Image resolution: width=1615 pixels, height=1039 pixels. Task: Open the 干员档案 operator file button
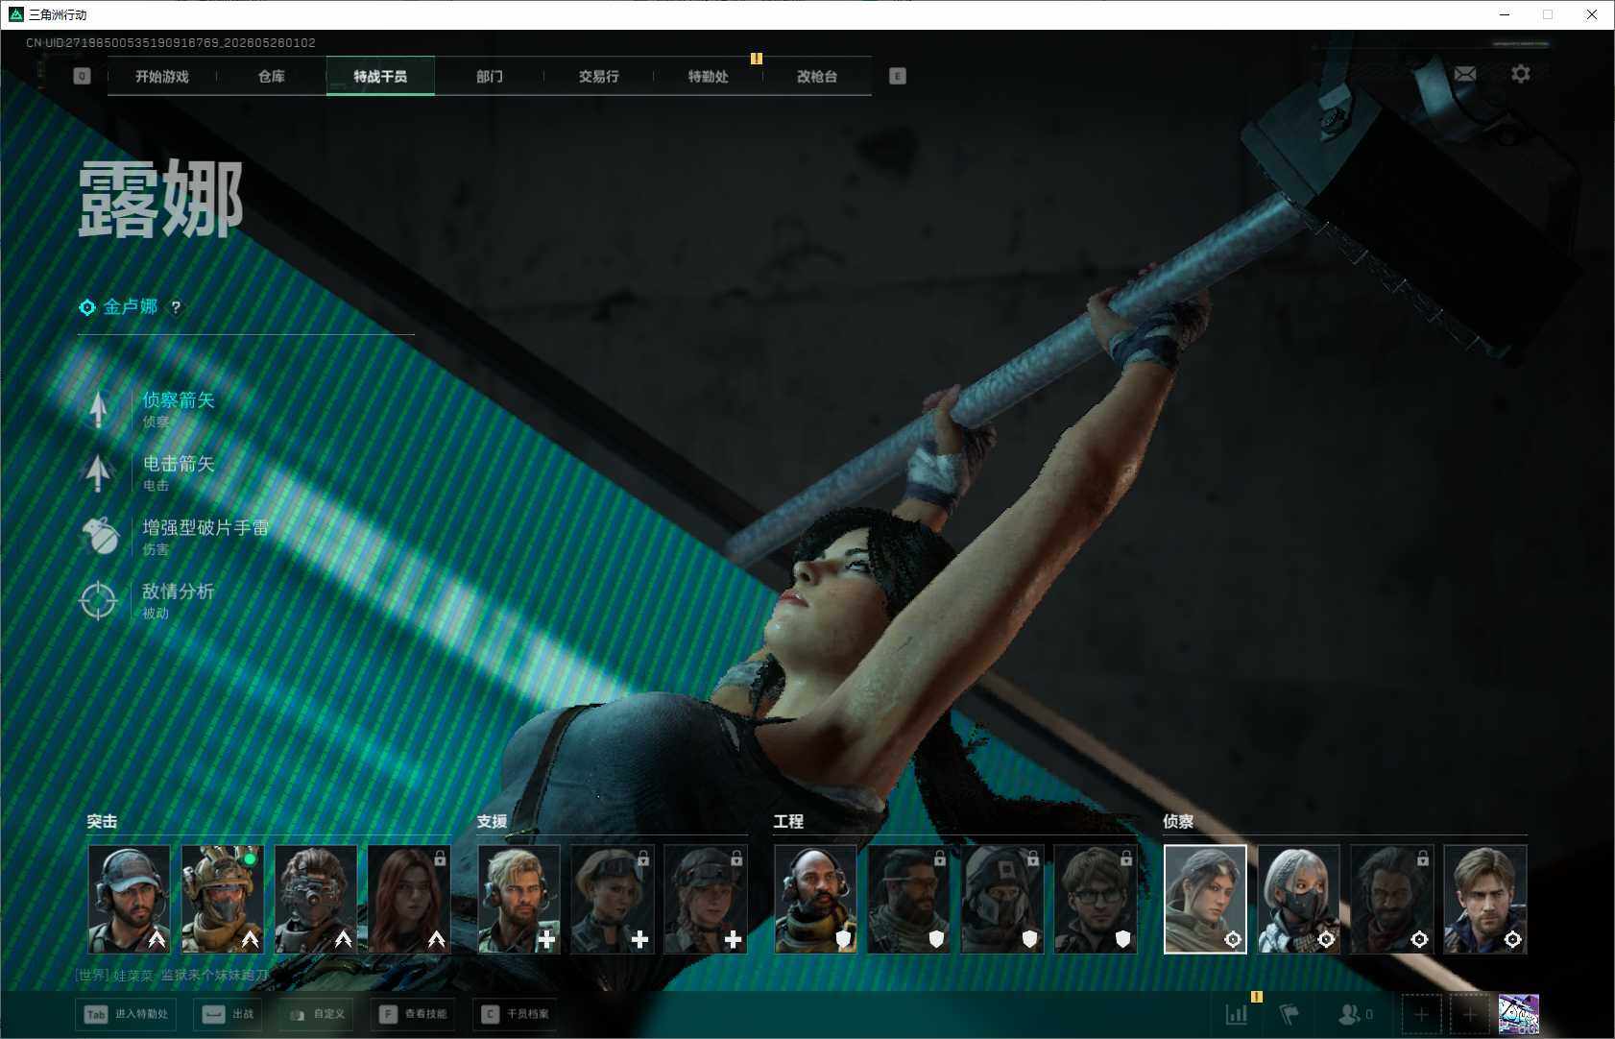pyautogui.click(x=517, y=1014)
